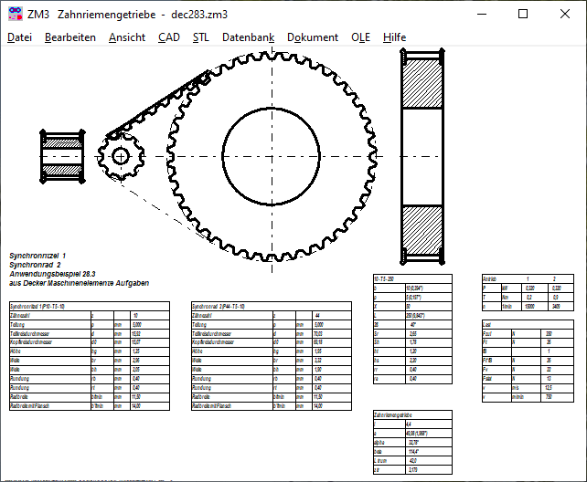Viewport: 587px width, 482px height.
Task: Open the Ansicht menu
Action: (126, 37)
